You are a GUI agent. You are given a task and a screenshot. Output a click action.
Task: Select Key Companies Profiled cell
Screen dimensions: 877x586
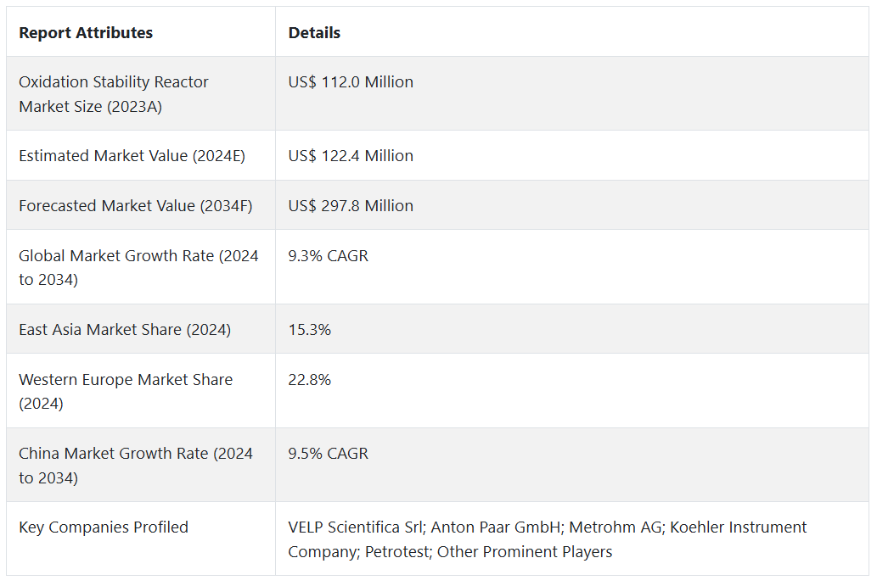coord(104,527)
